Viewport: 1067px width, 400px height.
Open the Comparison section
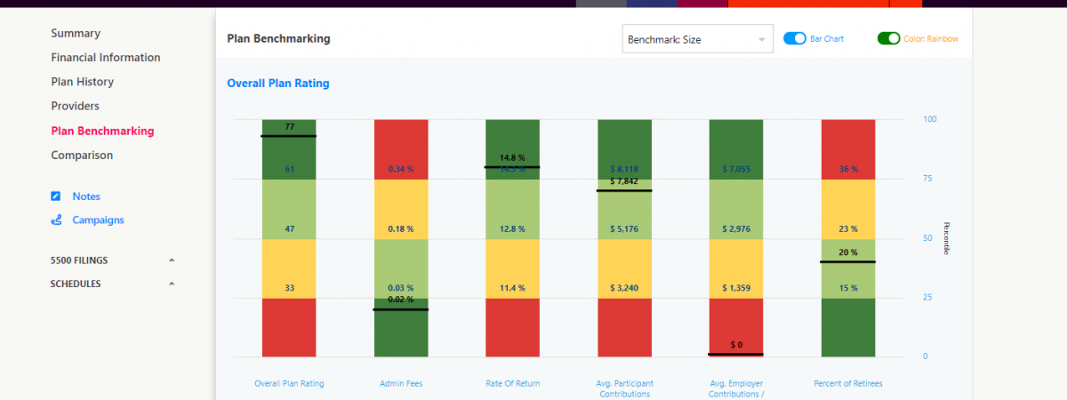[82, 155]
